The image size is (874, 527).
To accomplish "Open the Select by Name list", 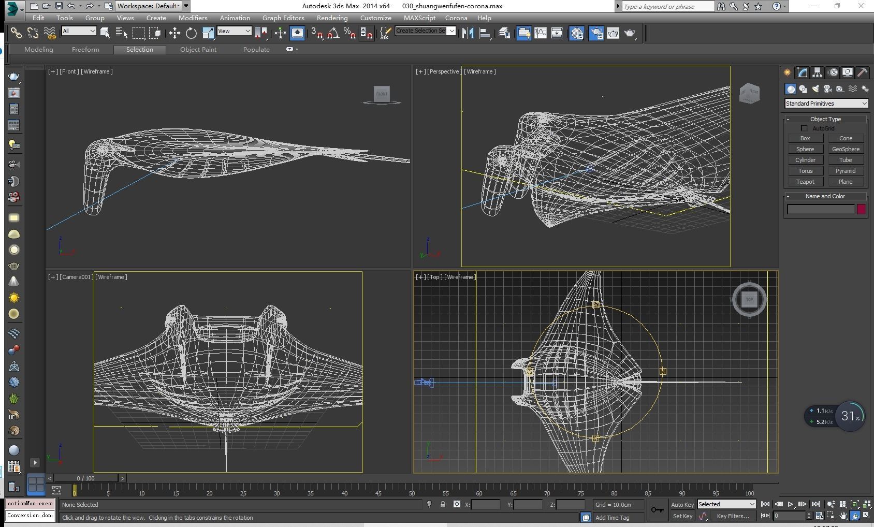I will (x=122, y=33).
